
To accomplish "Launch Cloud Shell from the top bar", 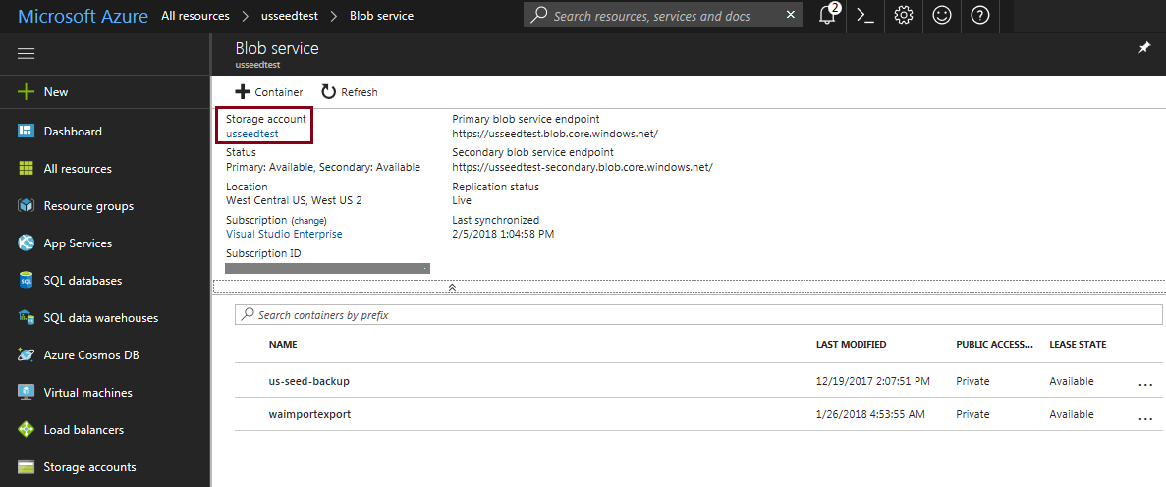I will (865, 16).
